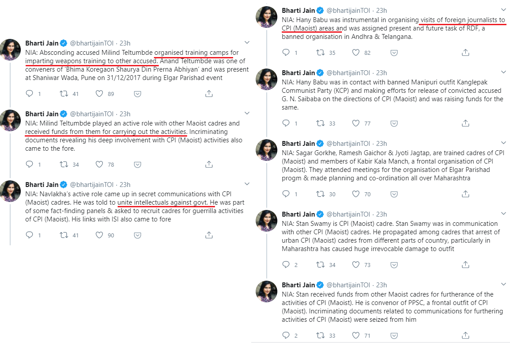Like the Hany Babu foreign journalists tweet
Screen dimensions: 510x343
tap(356, 53)
